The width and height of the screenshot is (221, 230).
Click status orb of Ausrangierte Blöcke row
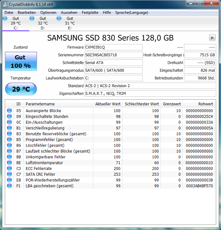(x=9, y=111)
